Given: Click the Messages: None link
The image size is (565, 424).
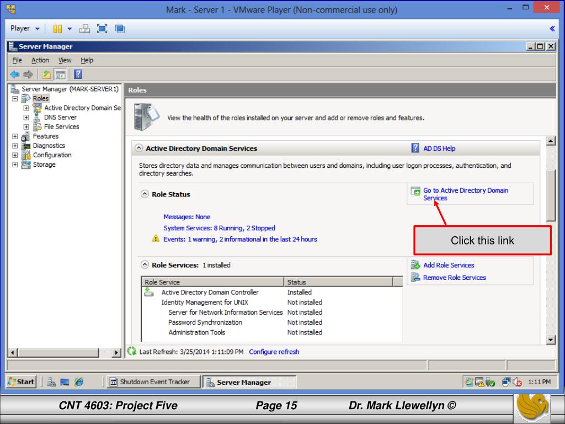Looking at the screenshot, I should (x=186, y=216).
